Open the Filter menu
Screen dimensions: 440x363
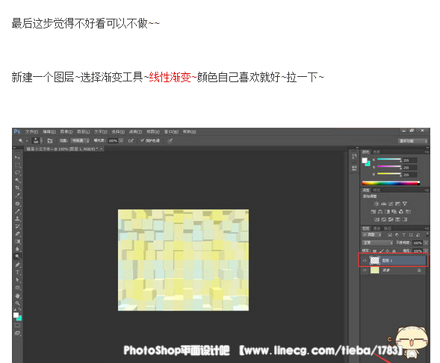pos(135,131)
